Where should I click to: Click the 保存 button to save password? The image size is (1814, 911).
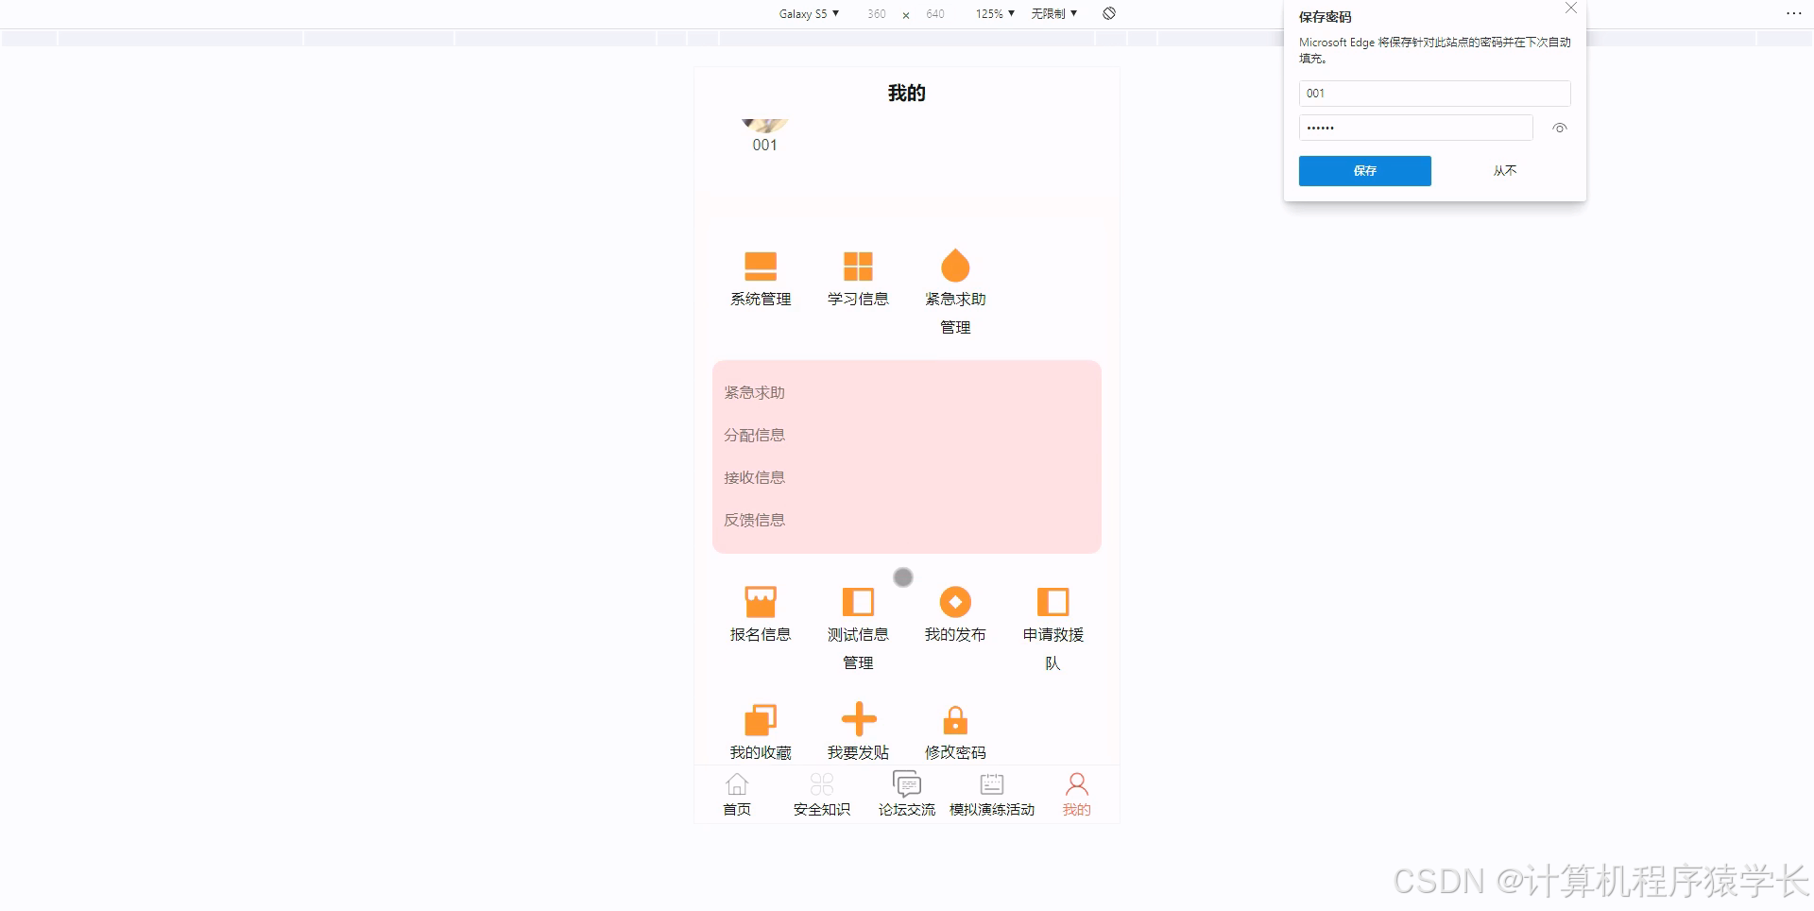(x=1363, y=171)
